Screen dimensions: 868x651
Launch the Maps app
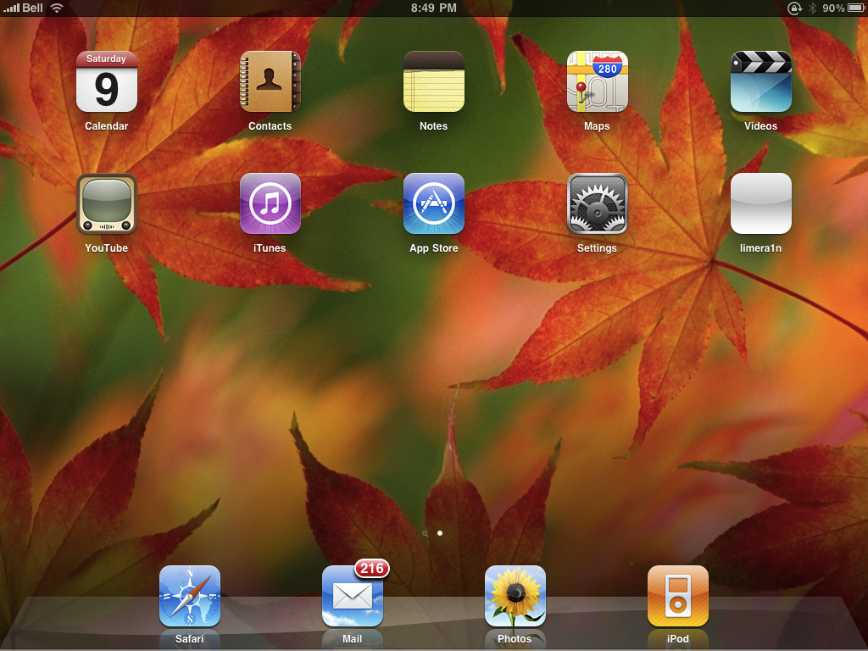598,82
